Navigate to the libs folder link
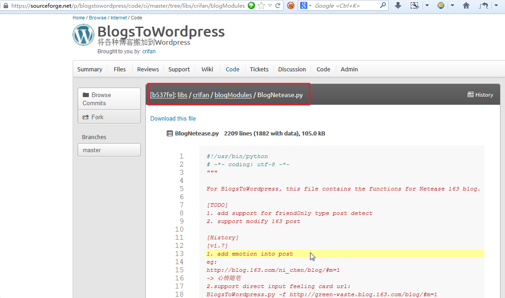Screen dimensions: 505x298 [182, 95]
